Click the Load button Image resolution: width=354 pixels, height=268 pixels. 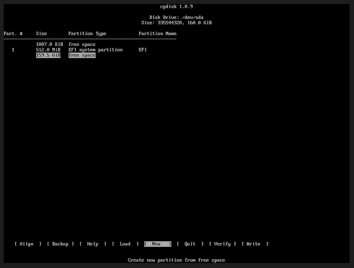click(125, 244)
